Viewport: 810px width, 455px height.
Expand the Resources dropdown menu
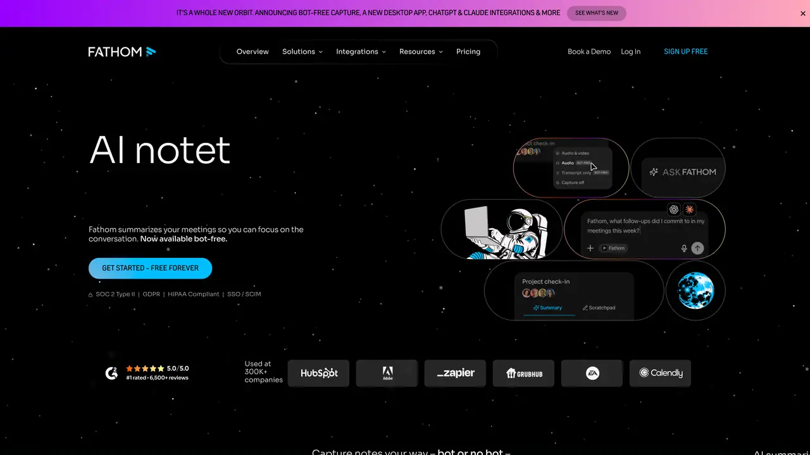coord(421,52)
